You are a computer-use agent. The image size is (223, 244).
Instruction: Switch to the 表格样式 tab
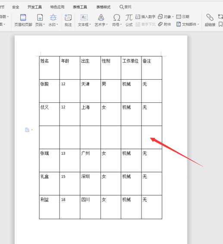[104, 7]
